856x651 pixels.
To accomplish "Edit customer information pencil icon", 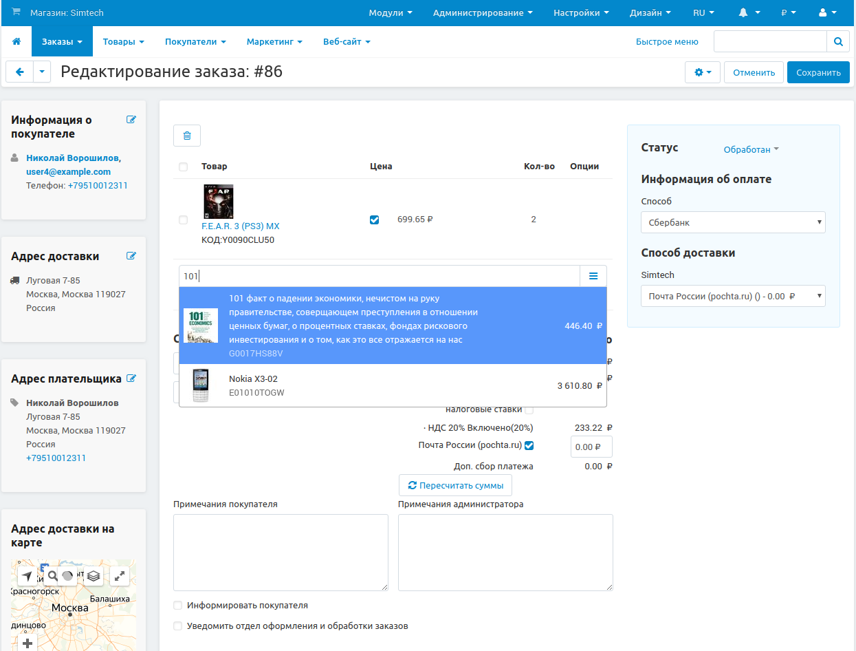I will click(x=131, y=120).
